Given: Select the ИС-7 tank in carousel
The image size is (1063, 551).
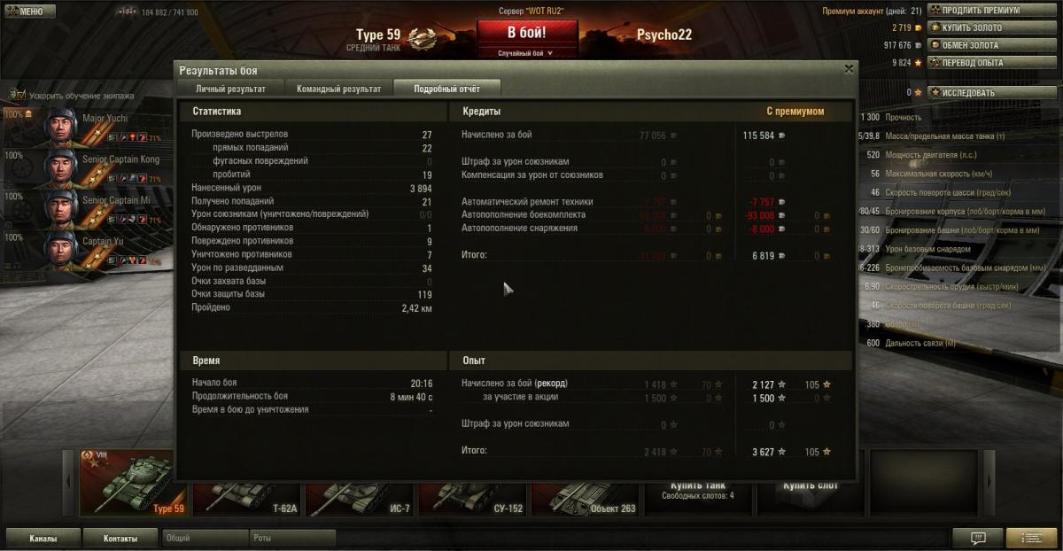Looking at the screenshot, I should click(359, 499).
